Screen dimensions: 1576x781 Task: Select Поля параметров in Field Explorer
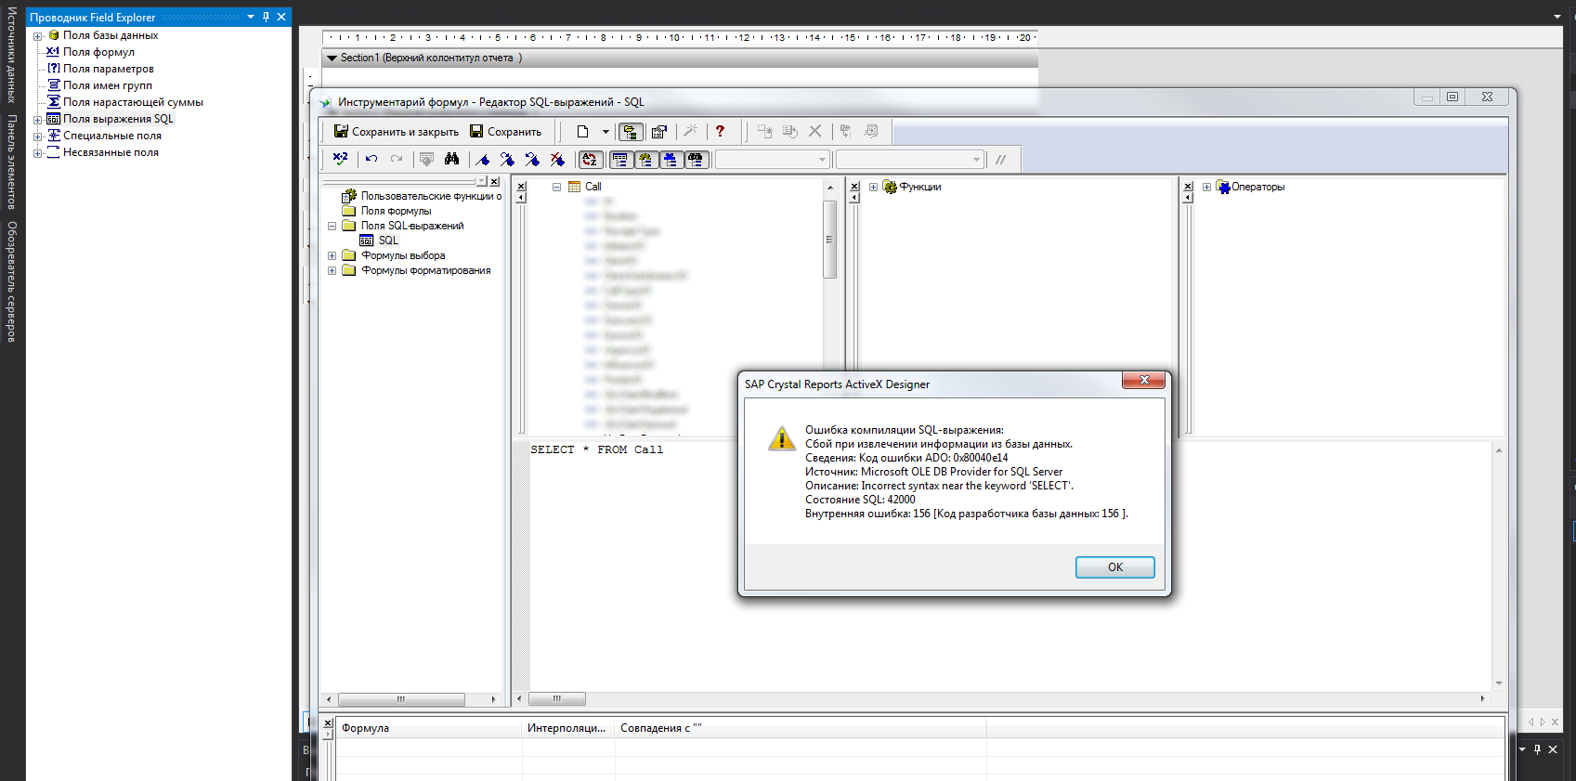(108, 69)
